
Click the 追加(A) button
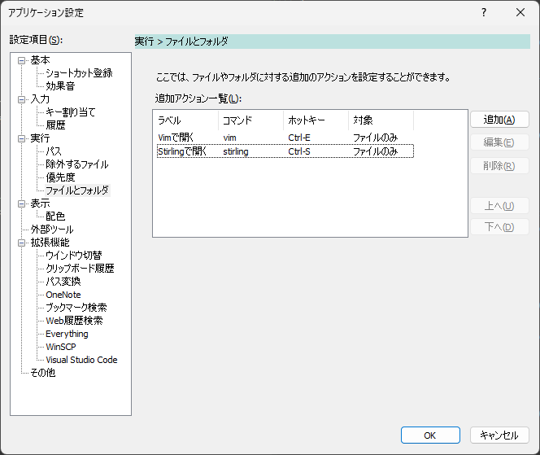coord(499,120)
